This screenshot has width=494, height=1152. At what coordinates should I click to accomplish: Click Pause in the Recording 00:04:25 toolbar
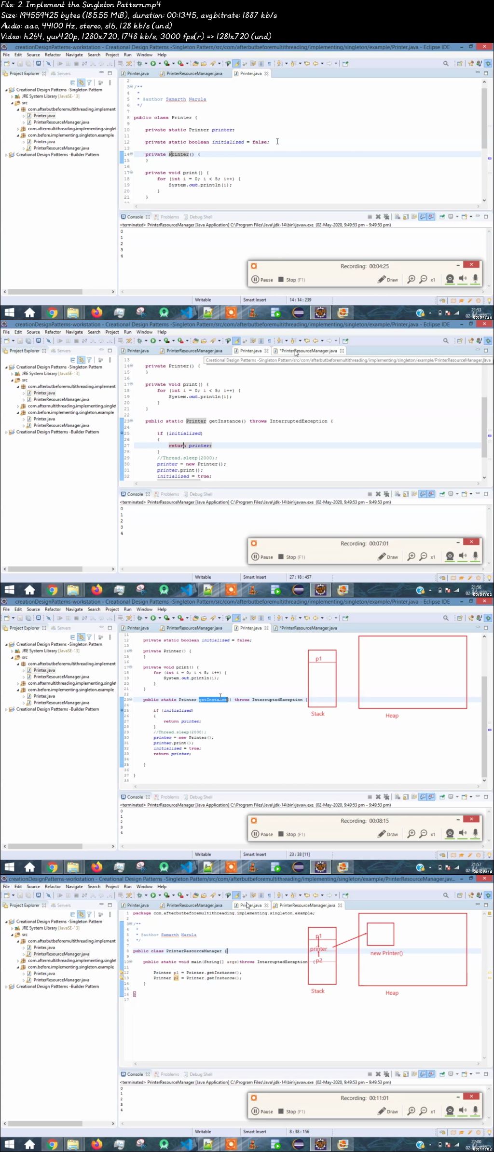262,280
